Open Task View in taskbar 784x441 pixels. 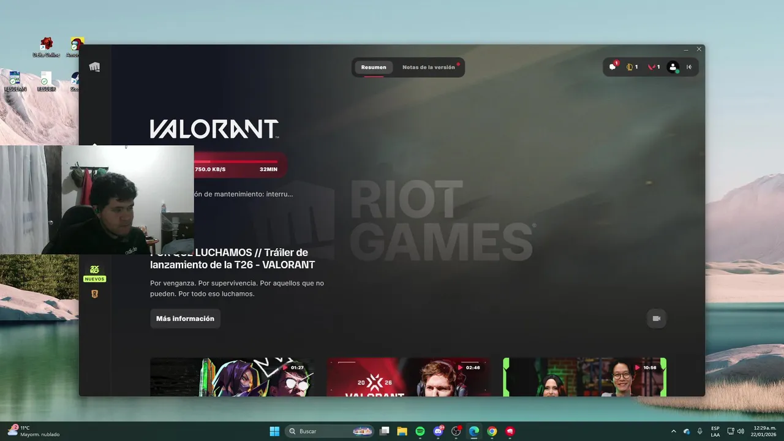(x=384, y=431)
